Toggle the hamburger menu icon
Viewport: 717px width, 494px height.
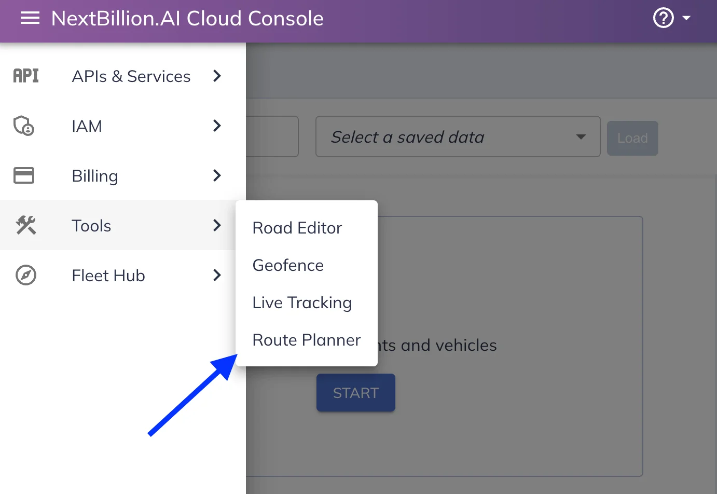(30, 19)
